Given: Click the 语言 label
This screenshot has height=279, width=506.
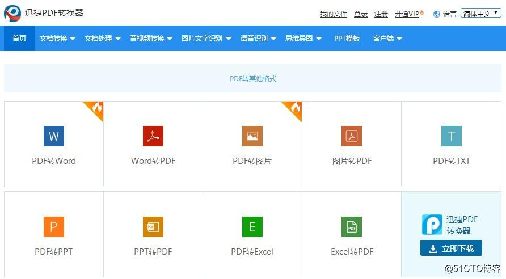Looking at the screenshot, I should click(449, 14).
